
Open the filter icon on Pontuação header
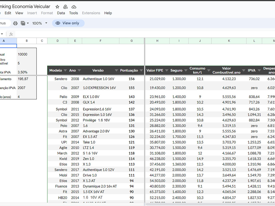tap(141, 70)
